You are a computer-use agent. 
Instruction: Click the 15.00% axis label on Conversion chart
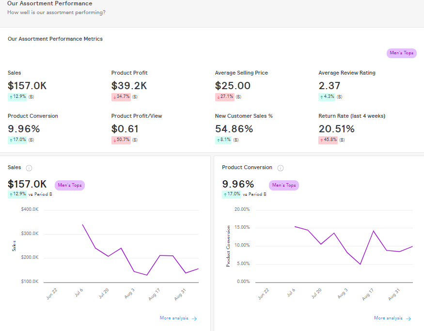tap(242, 227)
